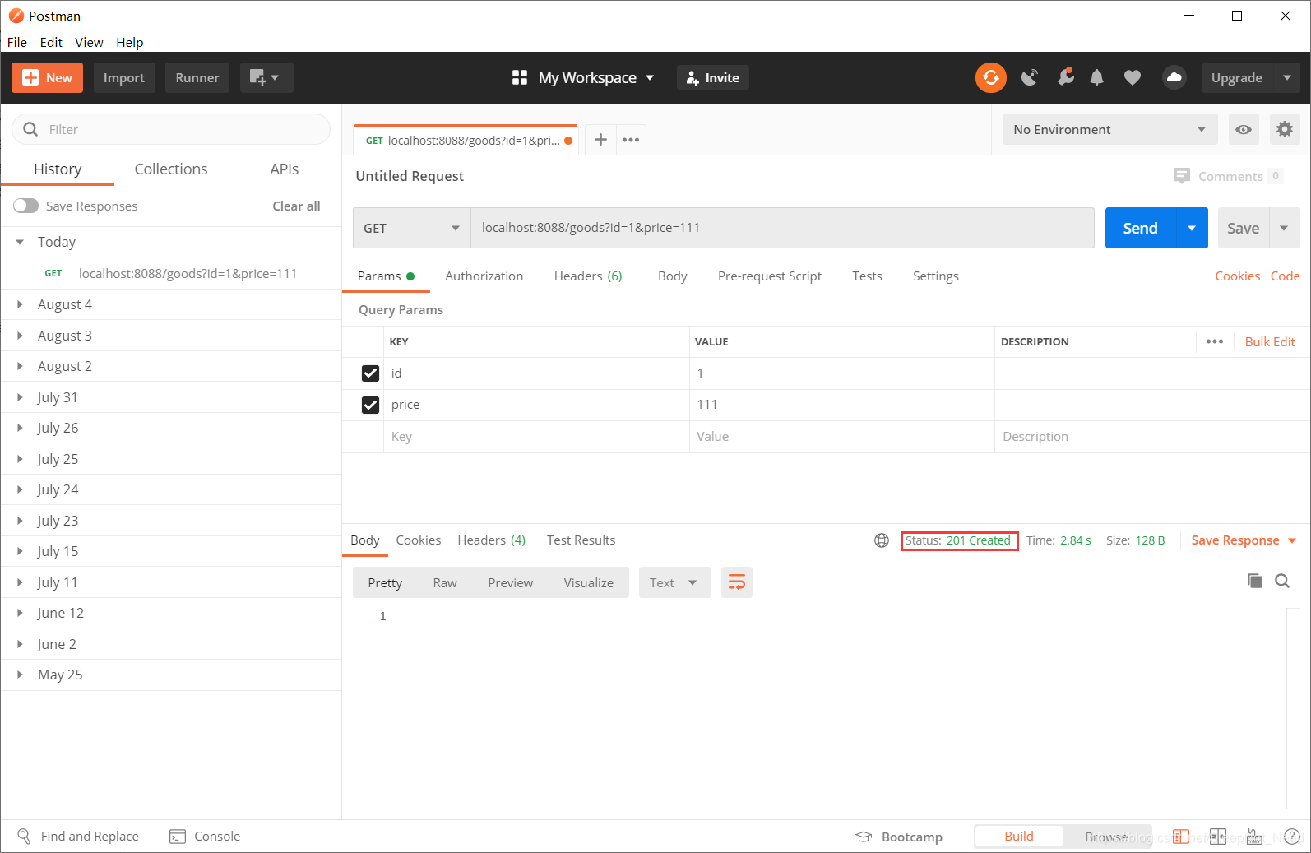The image size is (1311, 853).
Task: Open the capture requests satellite icon
Action: pos(1029,77)
